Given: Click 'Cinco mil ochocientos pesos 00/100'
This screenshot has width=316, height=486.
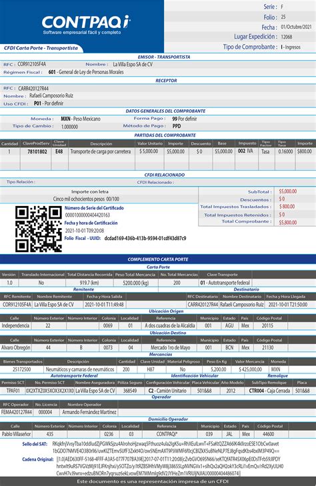Looking at the screenshot, I should point(86,199).
